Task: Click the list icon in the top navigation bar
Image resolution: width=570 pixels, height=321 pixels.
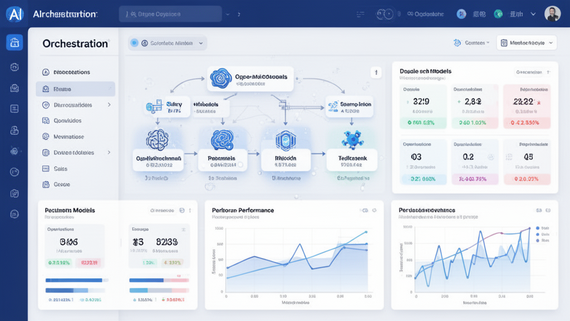Action: [x=361, y=14]
